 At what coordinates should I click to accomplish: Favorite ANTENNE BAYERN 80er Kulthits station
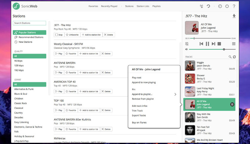pos(71,129)
